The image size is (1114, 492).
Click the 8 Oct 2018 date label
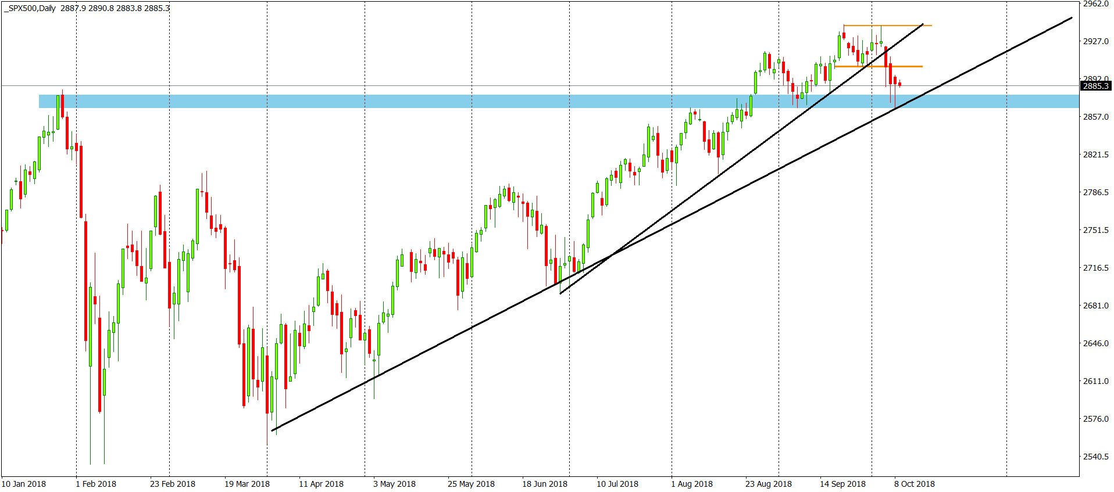click(x=915, y=484)
